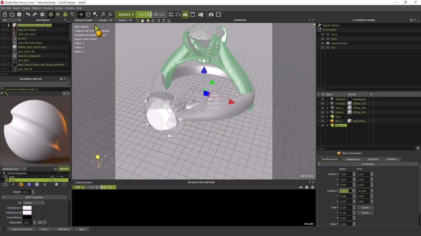Viewport: 421px width, 236px height.
Task: Add an Emitter with the E icon
Action: (x=21, y=185)
